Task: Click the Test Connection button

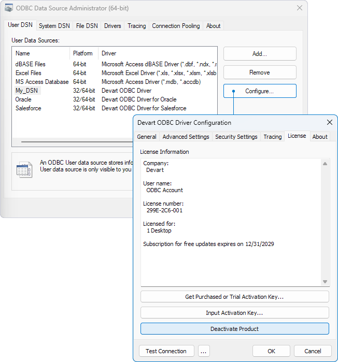Action: [166, 351]
